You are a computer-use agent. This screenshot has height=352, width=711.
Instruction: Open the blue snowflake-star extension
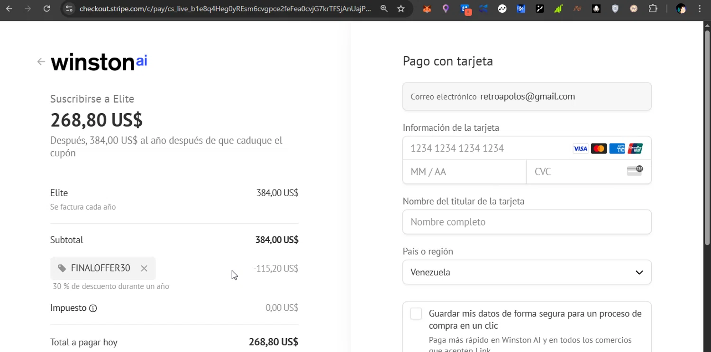coord(521,9)
